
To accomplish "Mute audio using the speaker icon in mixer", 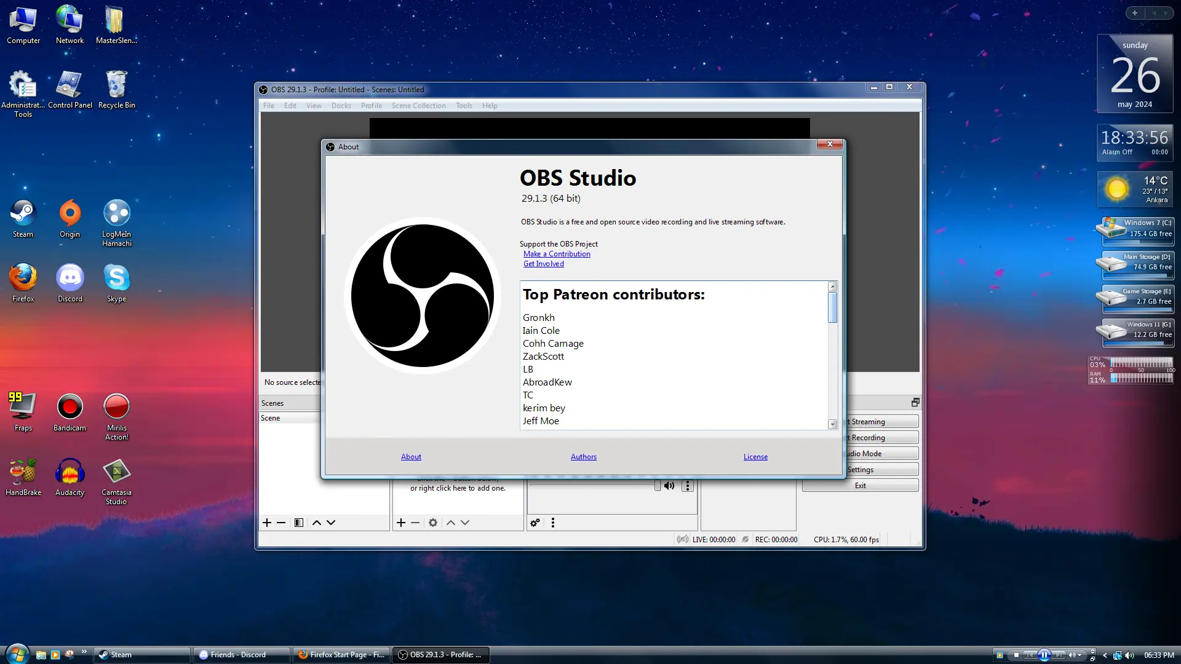I will [669, 486].
